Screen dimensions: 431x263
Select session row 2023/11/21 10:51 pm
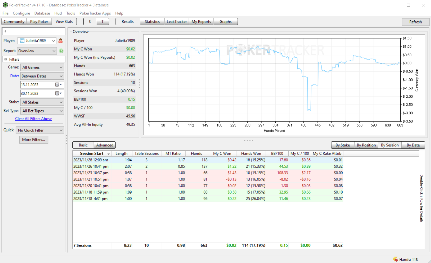(208, 179)
